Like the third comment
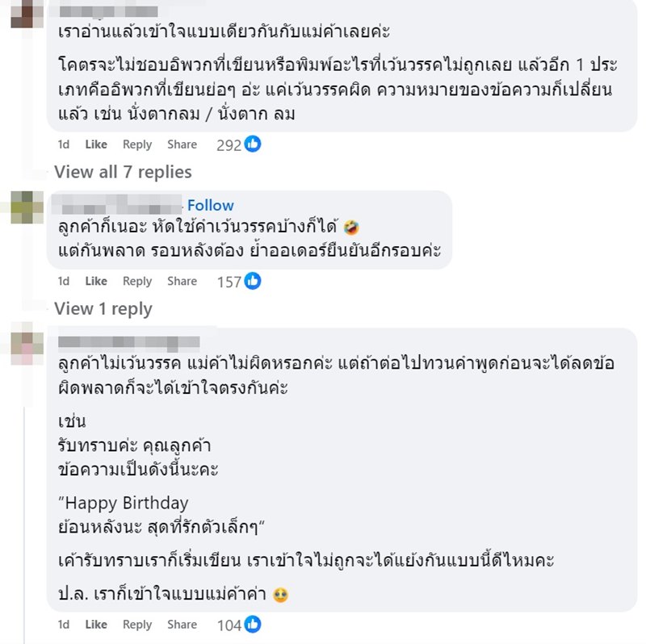Screen dimensions: 646x644 pos(95,625)
